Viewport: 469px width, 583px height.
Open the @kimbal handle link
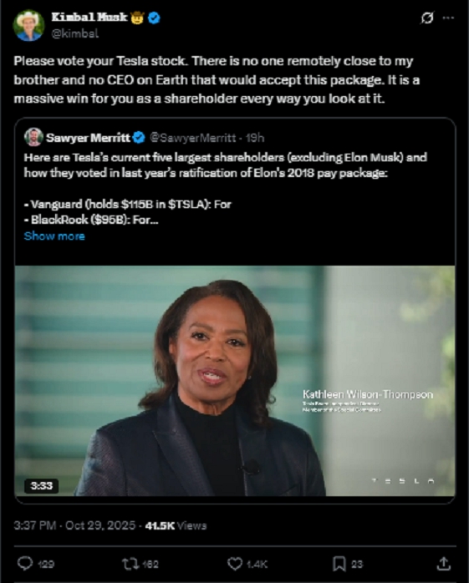(74, 33)
